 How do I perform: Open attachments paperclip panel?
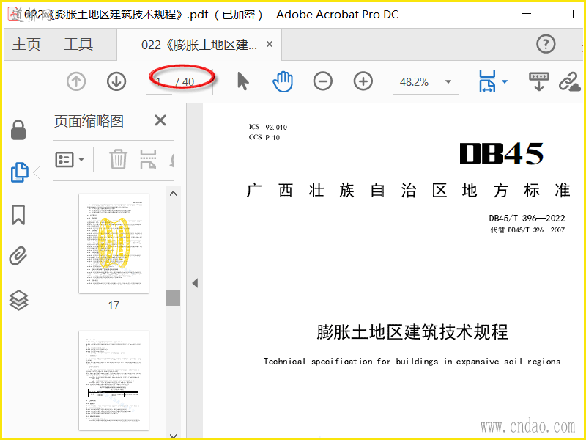point(18,256)
